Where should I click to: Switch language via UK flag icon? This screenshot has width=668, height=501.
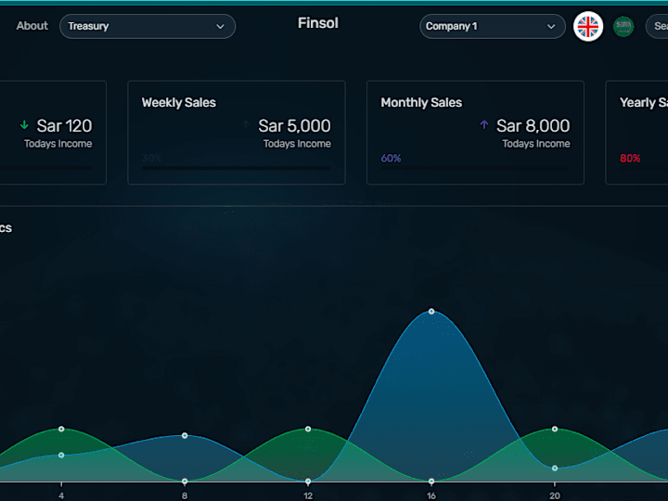point(588,26)
